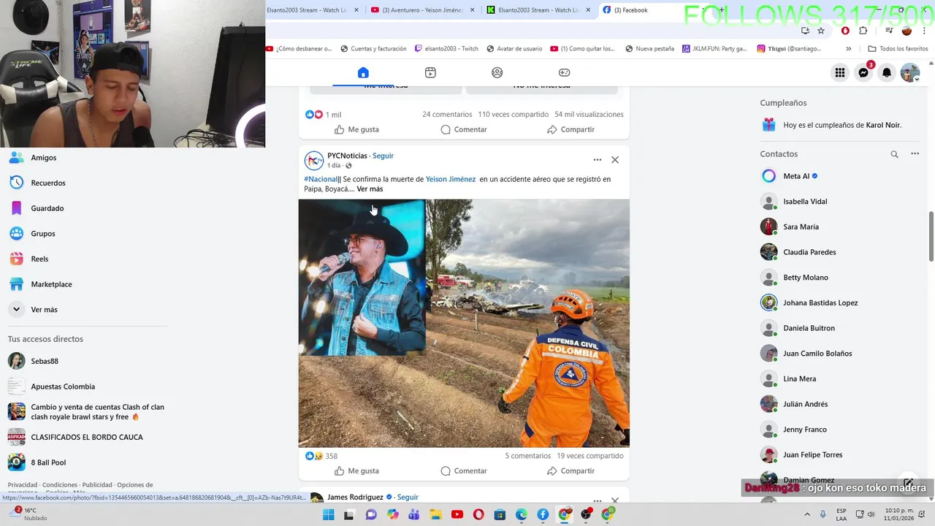This screenshot has width=935, height=526.
Task: Open the Todos los favoritos folder
Action: [898, 49]
